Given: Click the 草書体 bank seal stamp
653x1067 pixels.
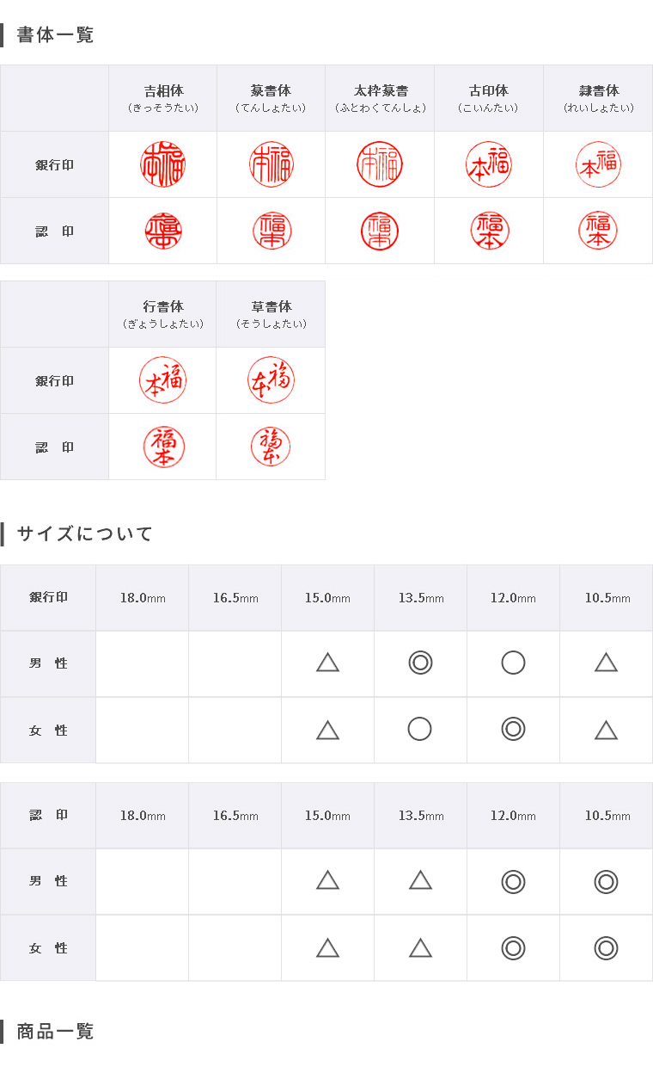Looking at the screenshot, I should [271, 380].
